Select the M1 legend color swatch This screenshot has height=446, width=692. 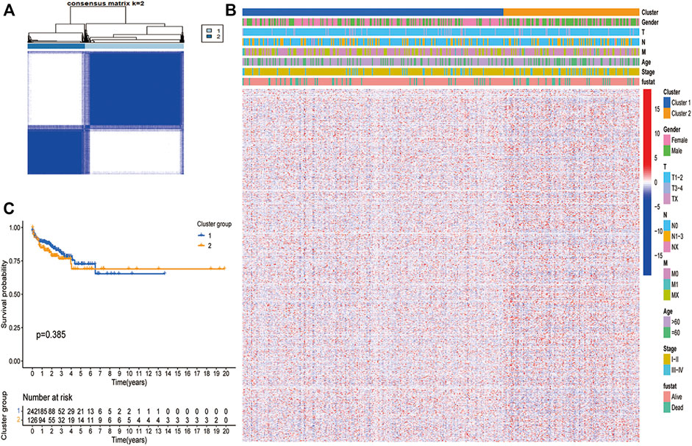click(x=666, y=284)
